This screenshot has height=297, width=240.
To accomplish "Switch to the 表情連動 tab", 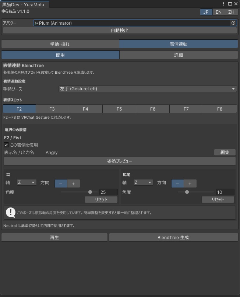I will tap(179, 44).
